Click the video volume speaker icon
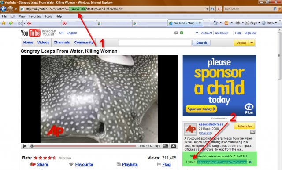Image resolution: width=282 pixels, height=170 pixels. (157, 146)
